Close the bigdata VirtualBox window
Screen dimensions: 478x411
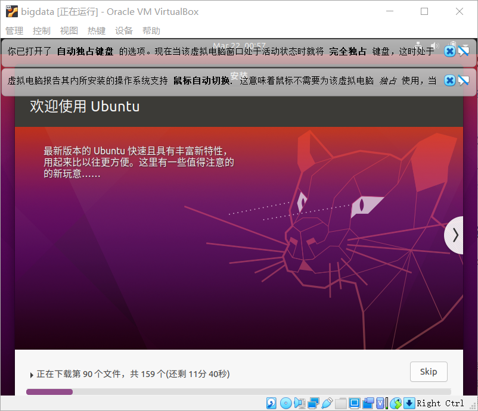click(x=460, y=11)
